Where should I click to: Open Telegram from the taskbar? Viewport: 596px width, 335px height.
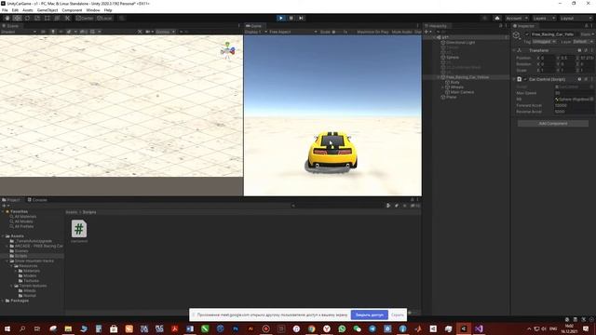tap(372, 328)
